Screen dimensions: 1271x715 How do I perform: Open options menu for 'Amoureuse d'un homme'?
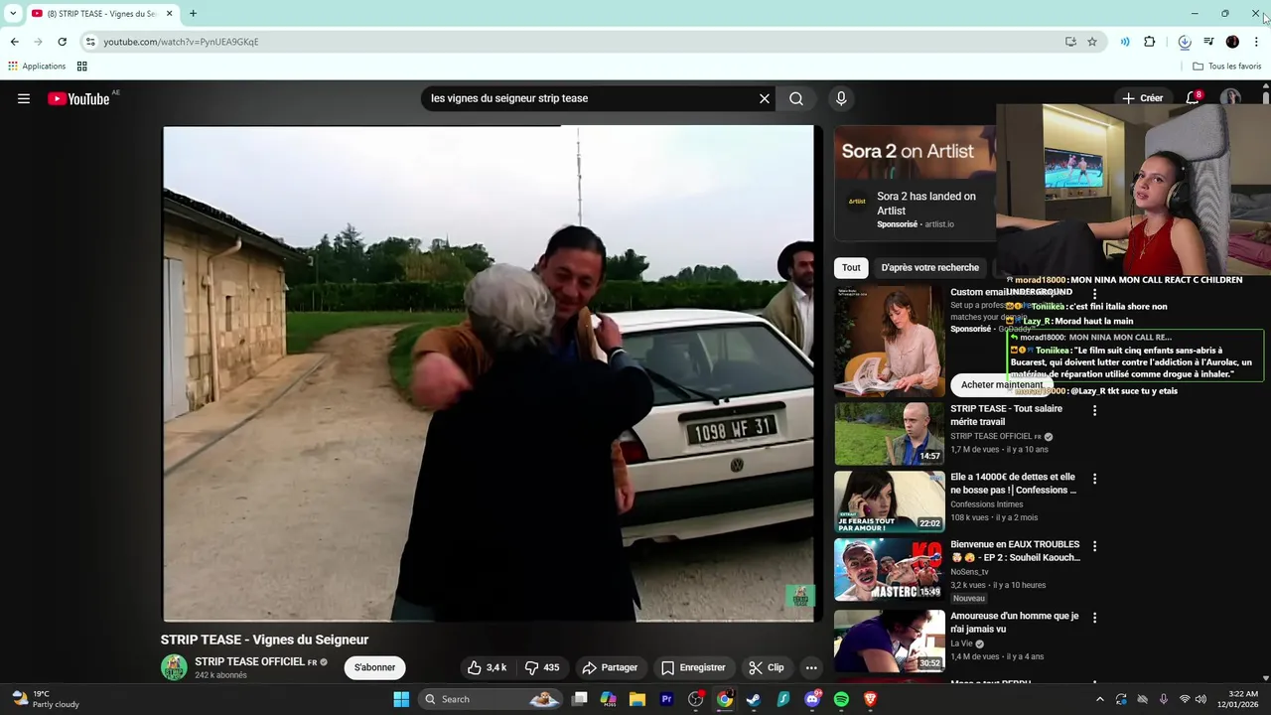pos(1095,618)
